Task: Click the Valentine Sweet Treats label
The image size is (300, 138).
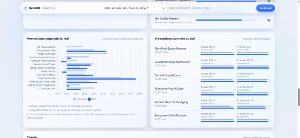Action: [x=44, y=64]
